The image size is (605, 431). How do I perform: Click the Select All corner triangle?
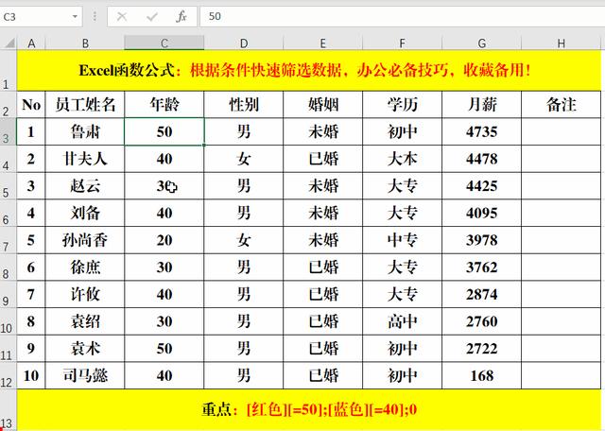tap(9, 43)
